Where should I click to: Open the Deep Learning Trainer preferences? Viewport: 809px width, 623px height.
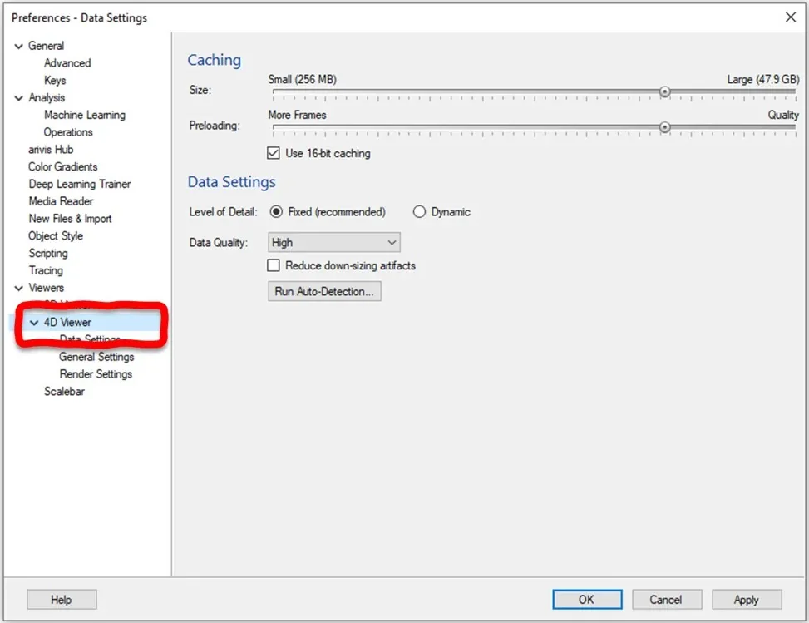(79, 183)
